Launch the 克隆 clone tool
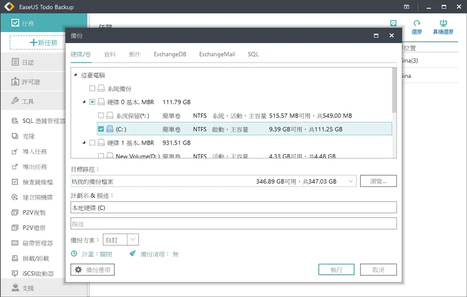 point(23,136)
